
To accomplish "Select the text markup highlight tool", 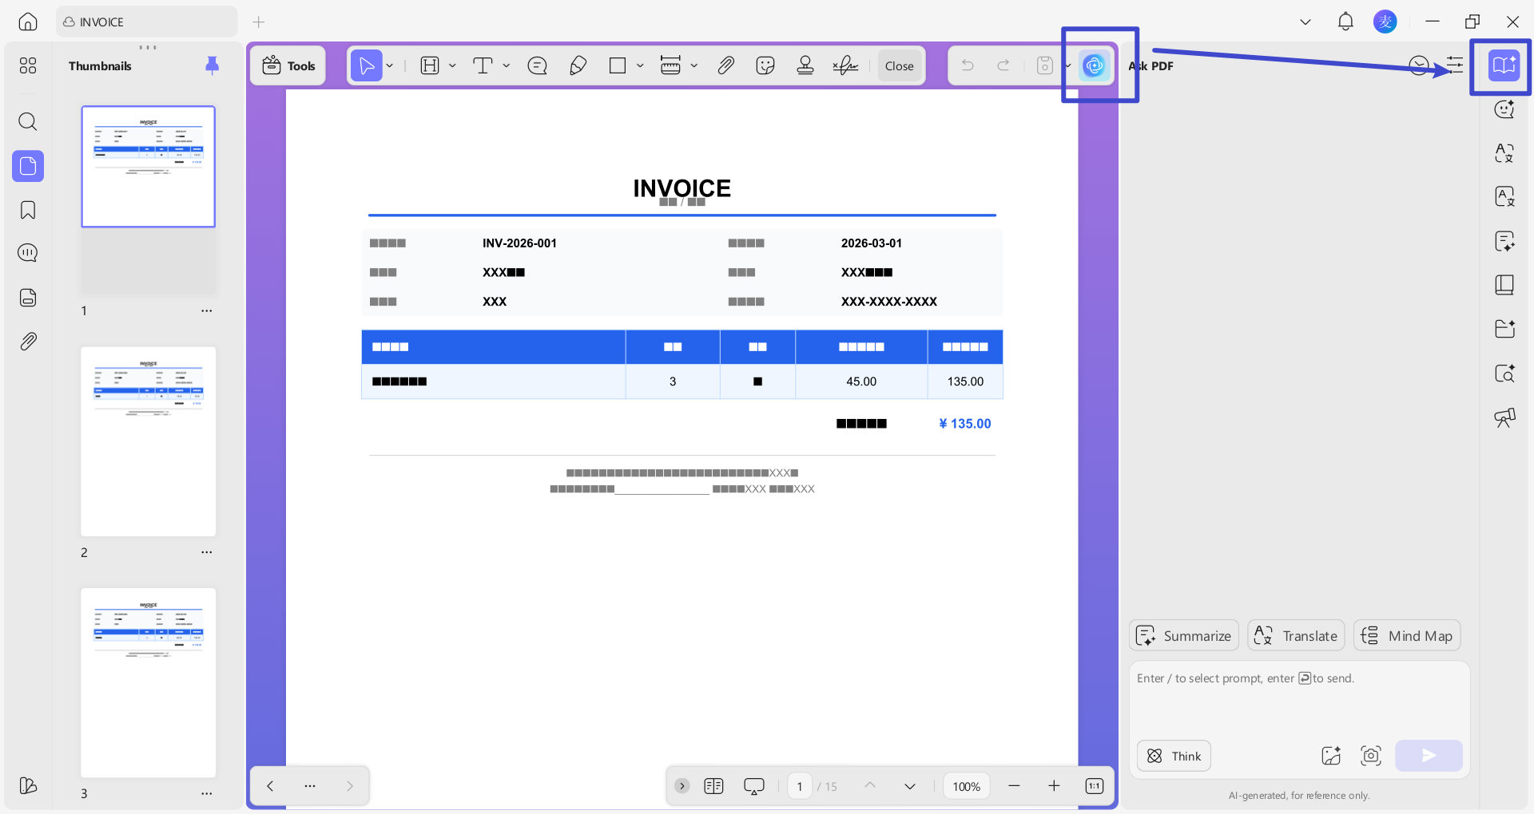I will 430,65.
